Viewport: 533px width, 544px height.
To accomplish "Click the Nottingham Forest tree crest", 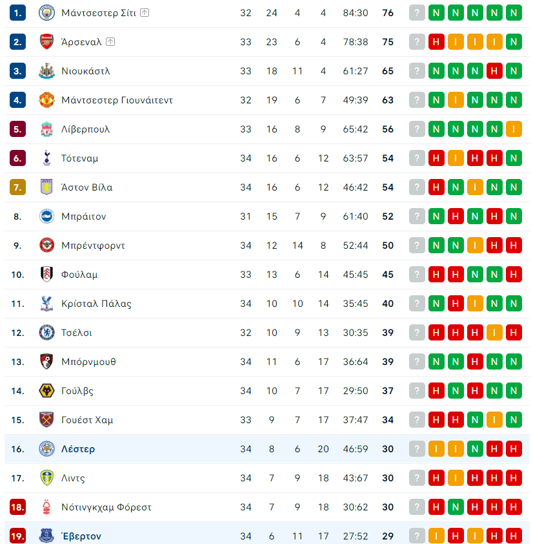I will (x=46, y=507).
